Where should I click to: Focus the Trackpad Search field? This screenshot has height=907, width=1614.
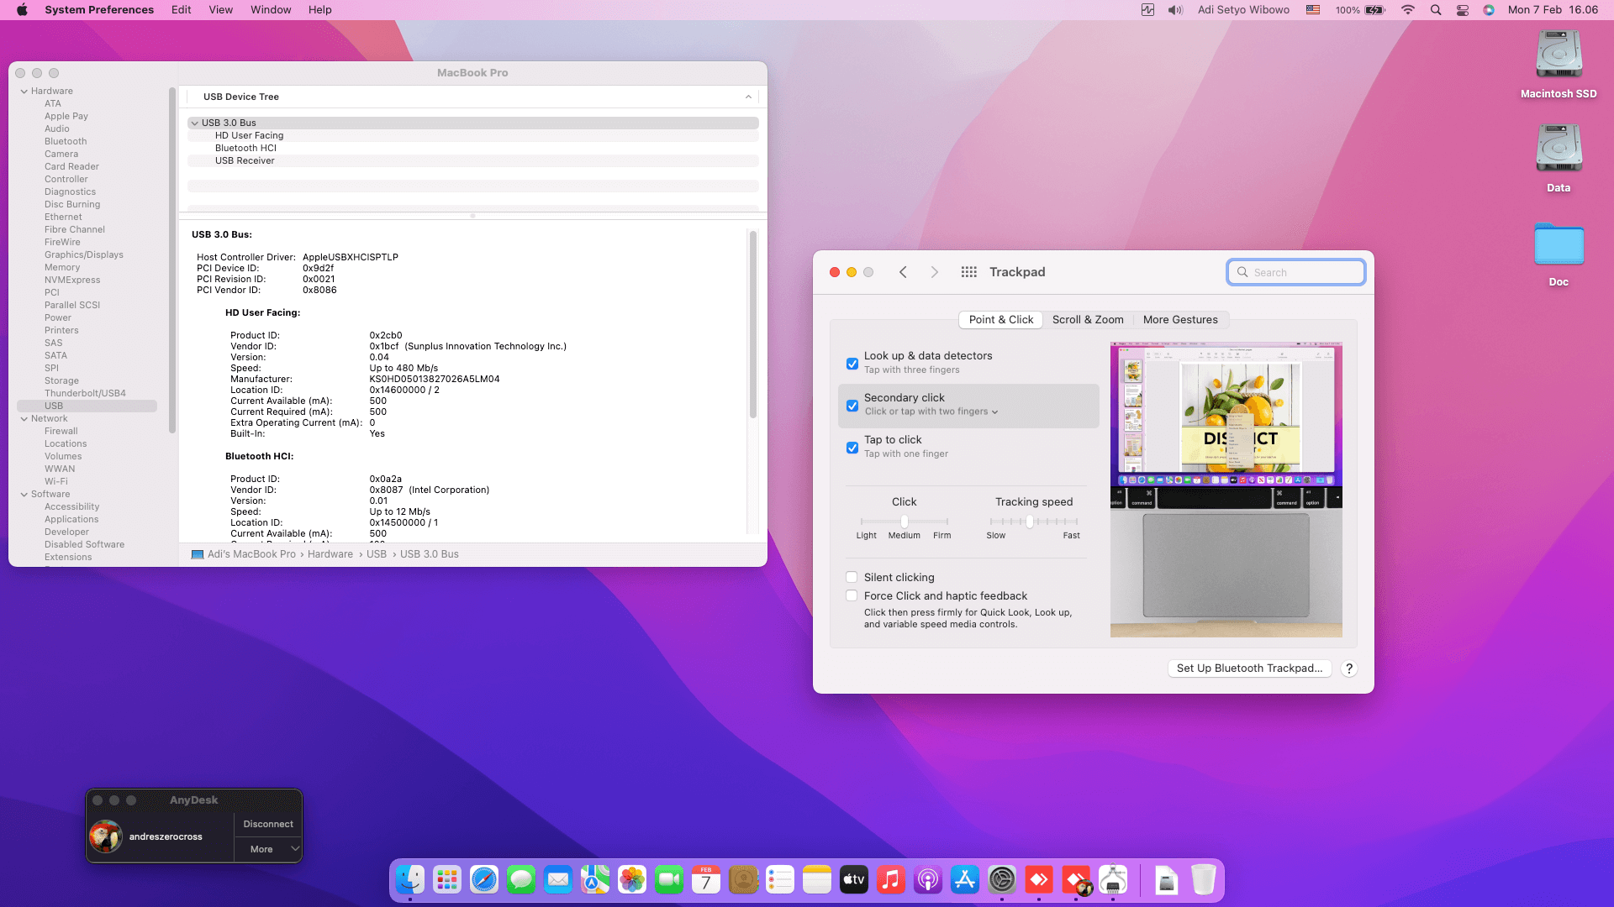pyautogui.click(x=1295, y=272)
